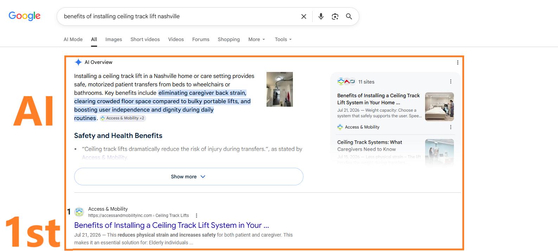Open three-dot menu beside Access & Mobility source card

(450, 127)
